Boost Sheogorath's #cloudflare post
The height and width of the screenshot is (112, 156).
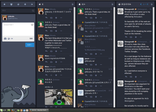[x=131, y=37]
